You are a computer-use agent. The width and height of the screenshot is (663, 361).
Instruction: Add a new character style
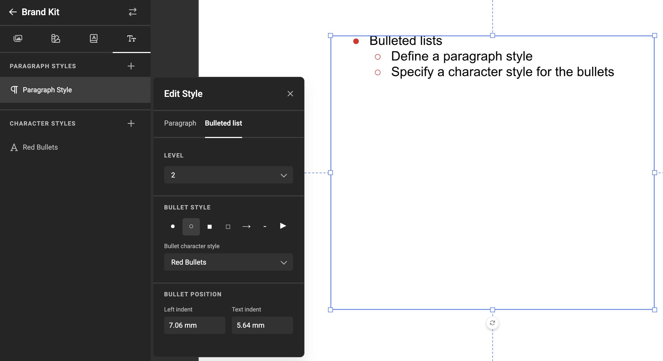coord(131,123)
